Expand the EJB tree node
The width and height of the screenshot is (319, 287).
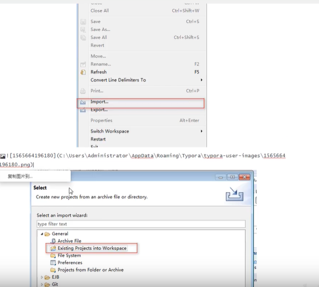[42, 277]
